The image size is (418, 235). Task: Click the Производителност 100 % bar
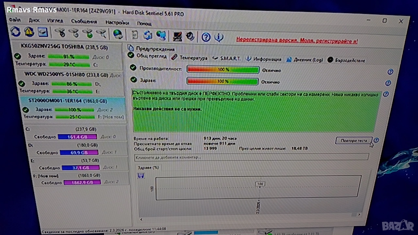pyautogui.click(x=223, y=70)
